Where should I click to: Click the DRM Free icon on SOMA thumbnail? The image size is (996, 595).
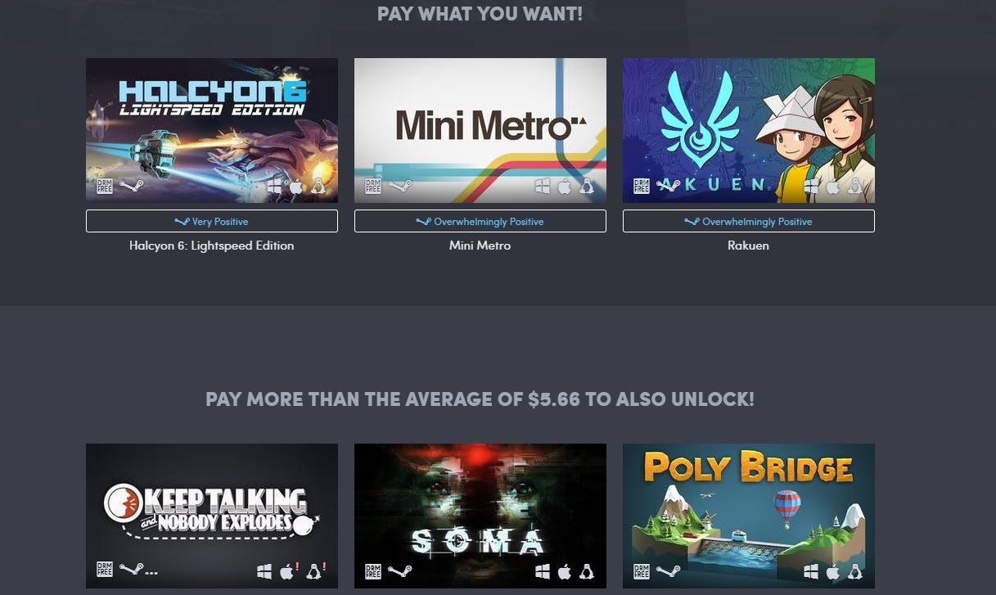click(372, 571)
